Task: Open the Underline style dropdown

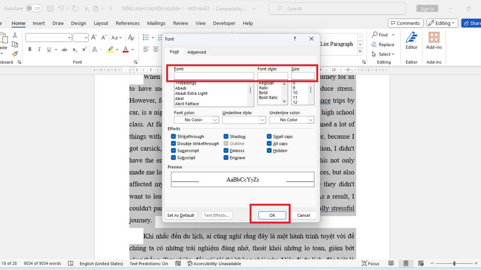Action: [263, 120]
